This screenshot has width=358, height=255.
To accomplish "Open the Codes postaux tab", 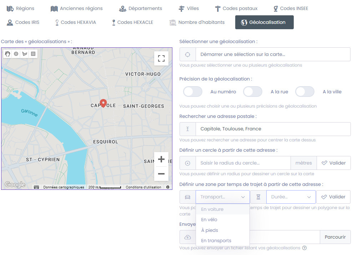I will click(236, 8).
